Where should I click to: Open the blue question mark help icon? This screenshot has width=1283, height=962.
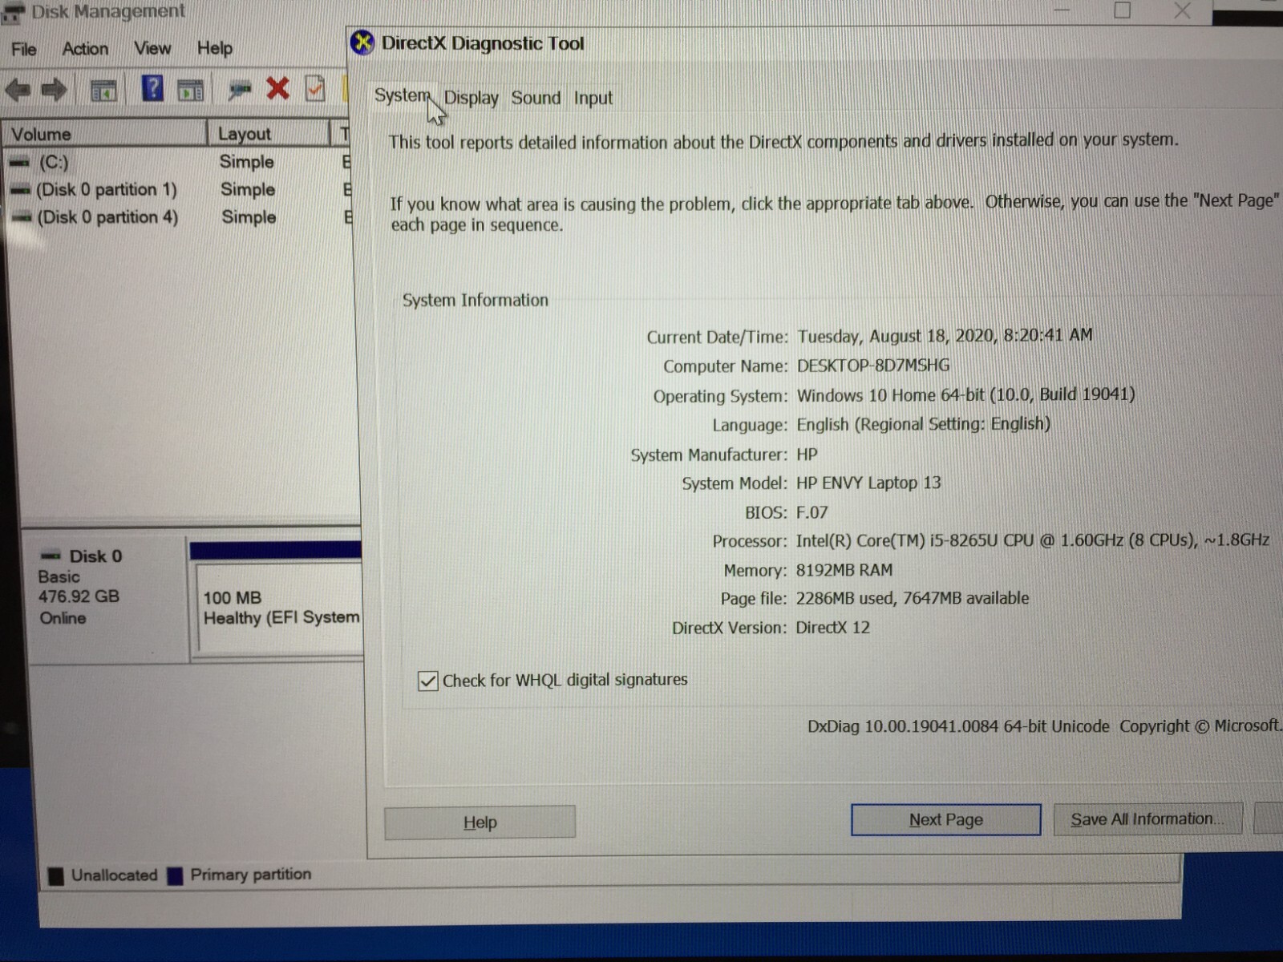point(152,88)
